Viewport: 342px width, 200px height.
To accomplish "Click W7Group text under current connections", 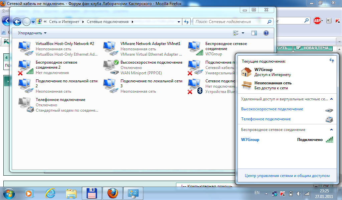I will (264, 70).
